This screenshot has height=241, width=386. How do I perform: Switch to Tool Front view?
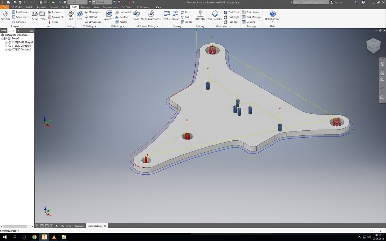(x=232, y=12)
